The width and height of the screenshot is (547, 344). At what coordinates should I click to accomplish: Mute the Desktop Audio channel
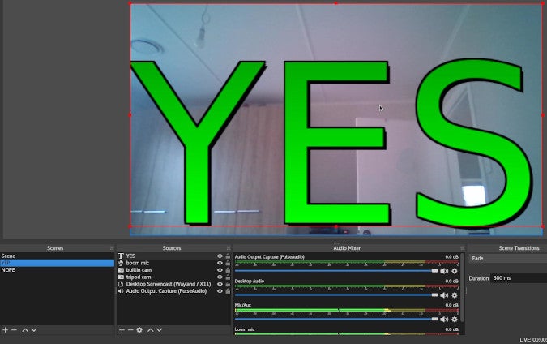(x=444, y=295)
